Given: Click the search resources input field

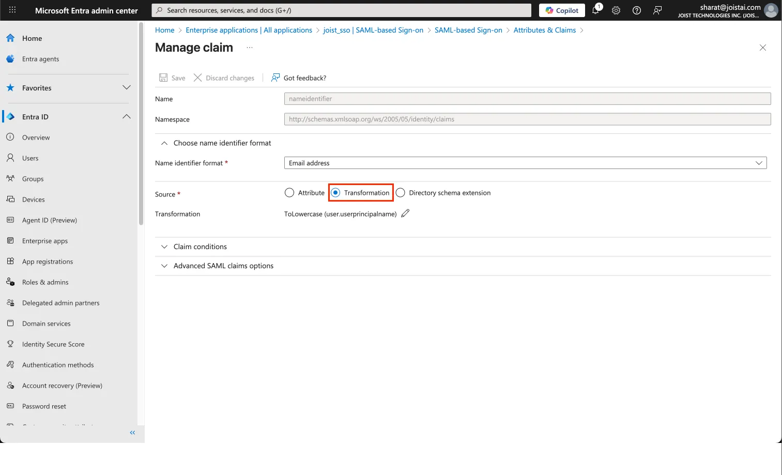Looking at the screenshot, I should pos(341,10).
